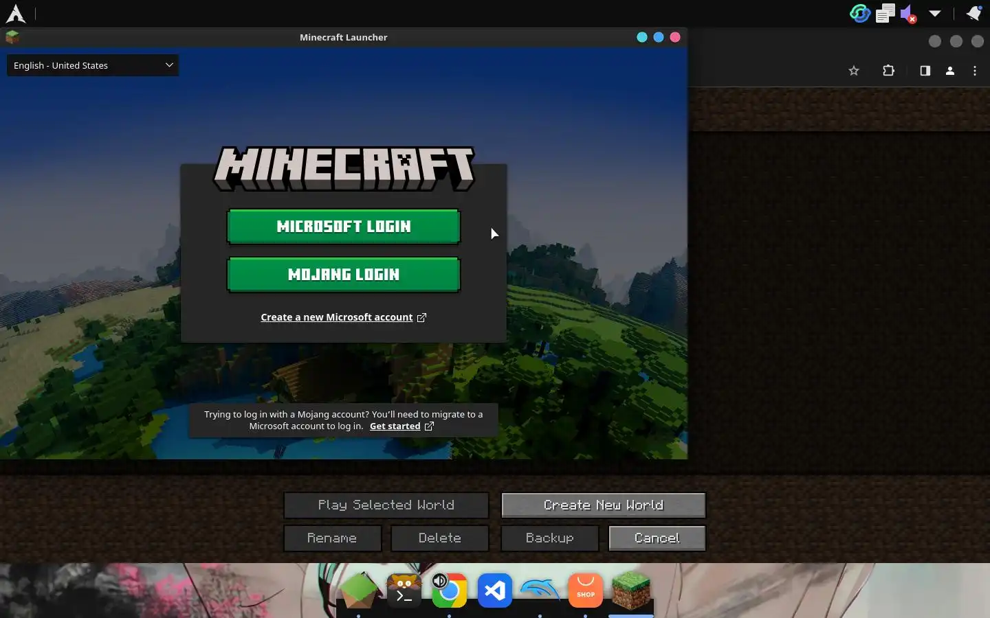Open the clipboard manager tray icon
The image size is (990, 618).
(885, 13)
